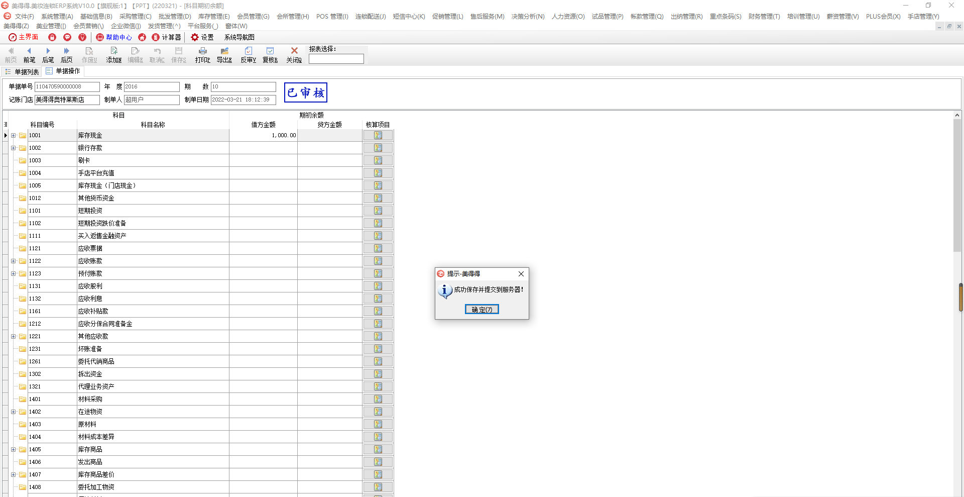This screenshot has height=497, width=964.
Task: Click the 年度 field showing 2016
Action: point(152,87)
